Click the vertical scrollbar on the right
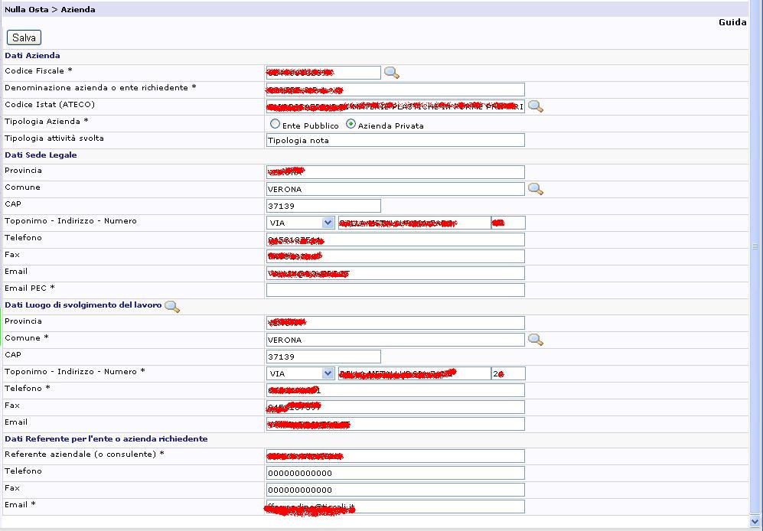This screenshot has height=531, width=763. pyautogui.click(x=755, y=246)
